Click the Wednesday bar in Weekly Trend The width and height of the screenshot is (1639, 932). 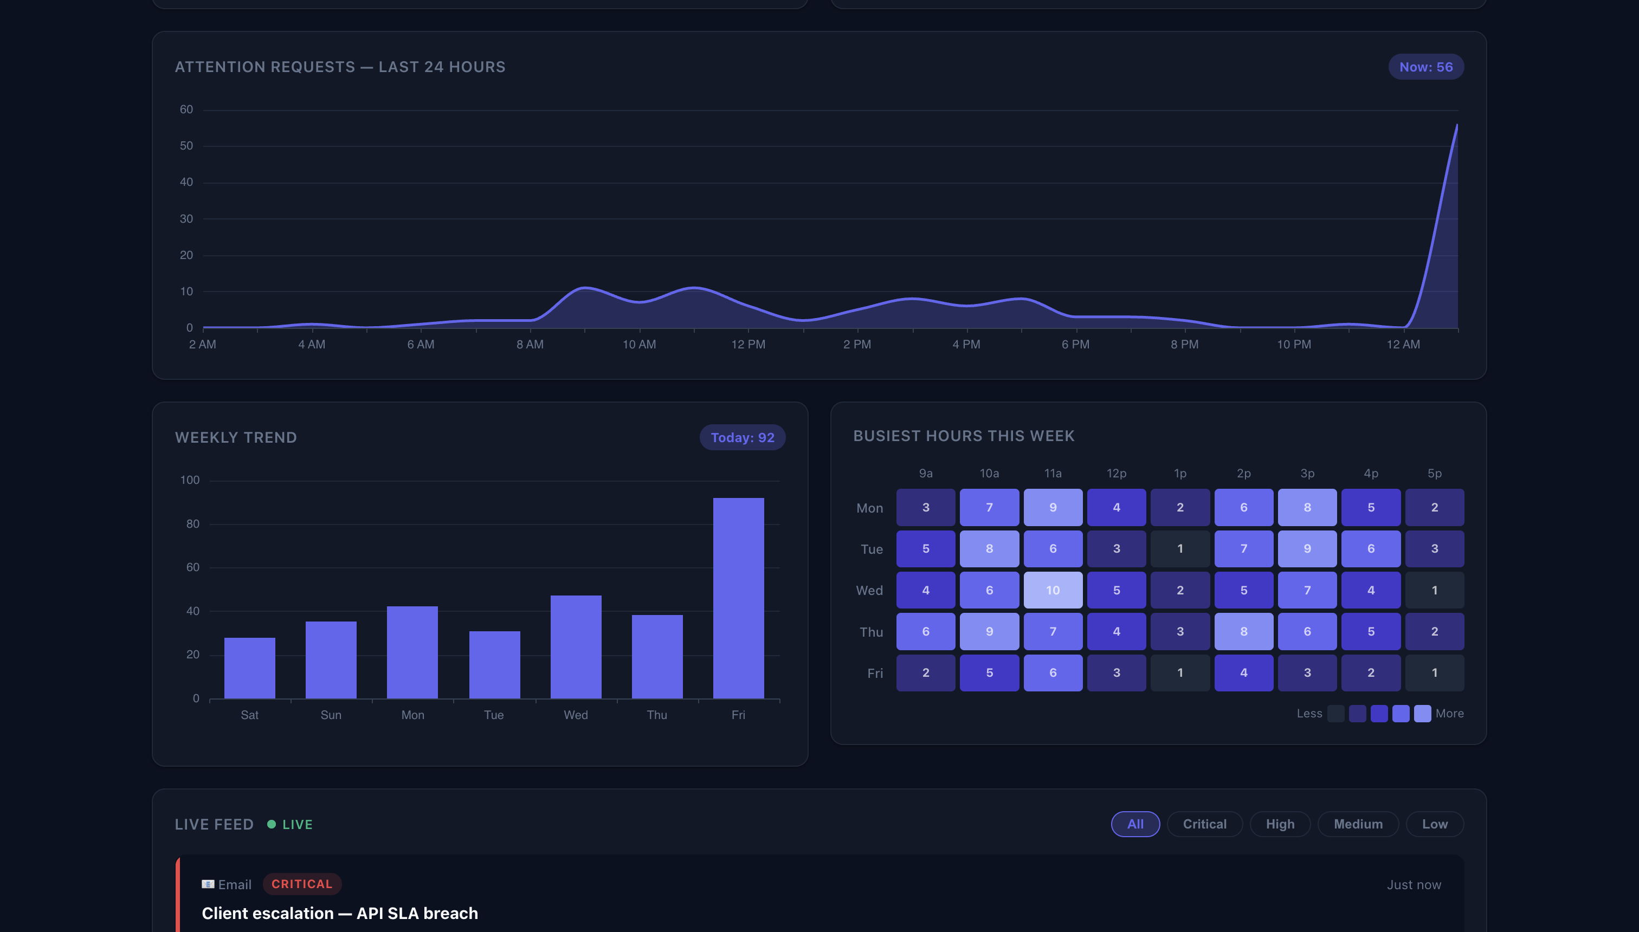[576, 646]
